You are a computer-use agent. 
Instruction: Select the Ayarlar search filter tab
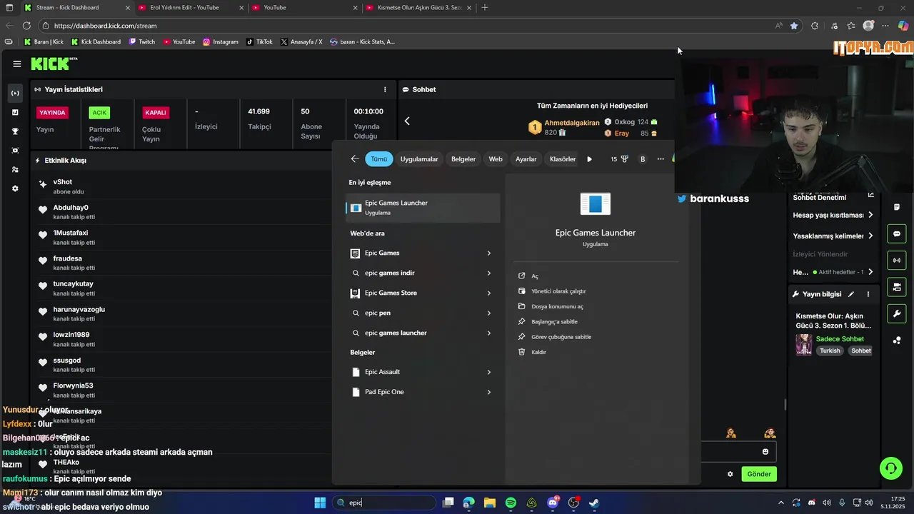click(x=526, y=159)
